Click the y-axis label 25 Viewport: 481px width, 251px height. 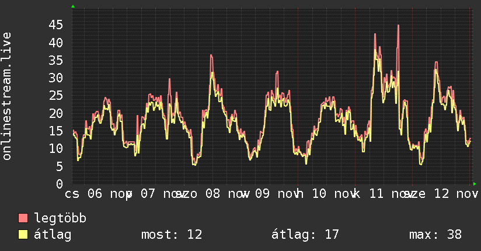pos(56,96)
